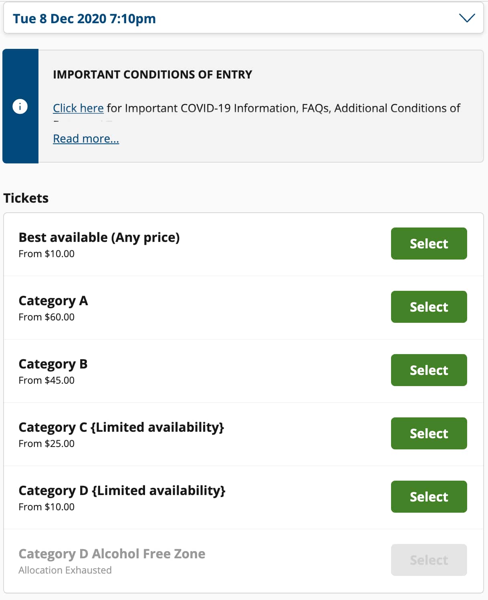Hit Select for Category D limited availability
Image resolution: width=488 pixels, height=600 pixels.
pyautogui.click(x=429, y=497)
